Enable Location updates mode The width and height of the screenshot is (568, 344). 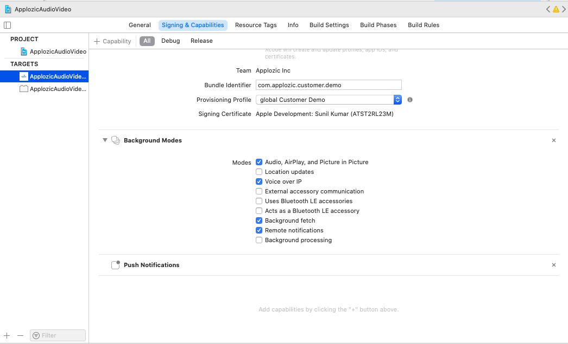coord(259,172)
